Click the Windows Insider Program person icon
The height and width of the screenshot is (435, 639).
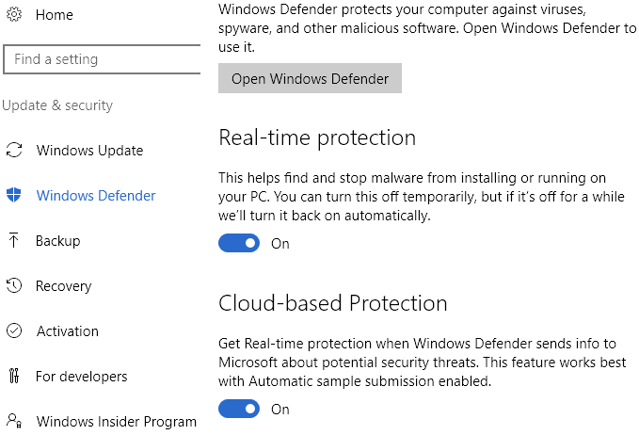13,421
